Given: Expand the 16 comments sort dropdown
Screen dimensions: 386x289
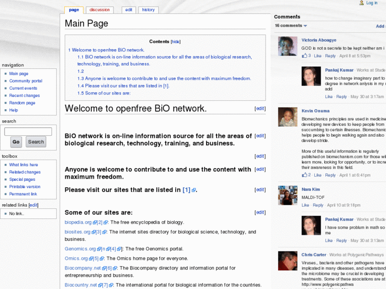Looking at the screenshot, I should (291, 25).
